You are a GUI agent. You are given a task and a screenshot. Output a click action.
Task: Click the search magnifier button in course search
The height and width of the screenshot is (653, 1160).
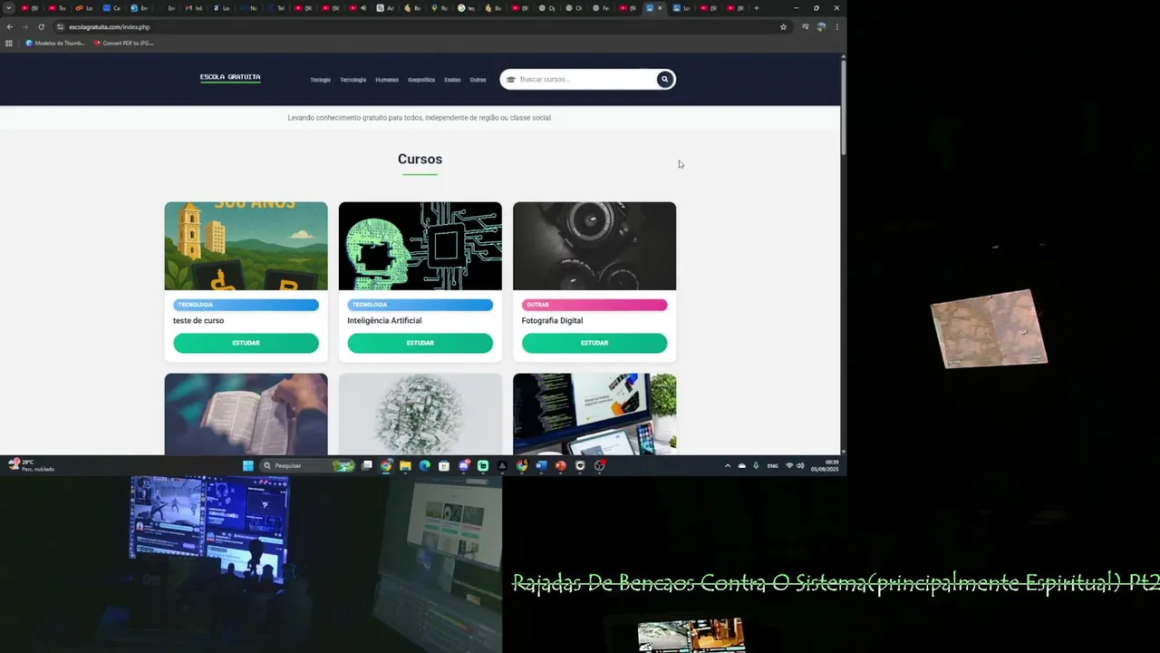(x=664, y=79)
